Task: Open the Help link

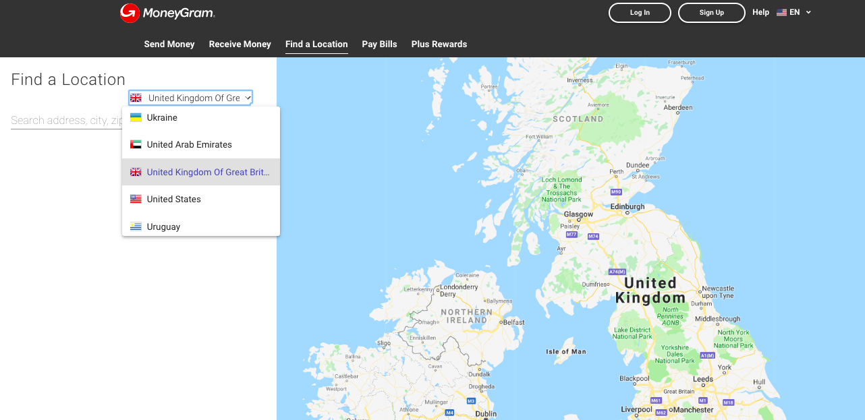Action: [x=760, y=11]
